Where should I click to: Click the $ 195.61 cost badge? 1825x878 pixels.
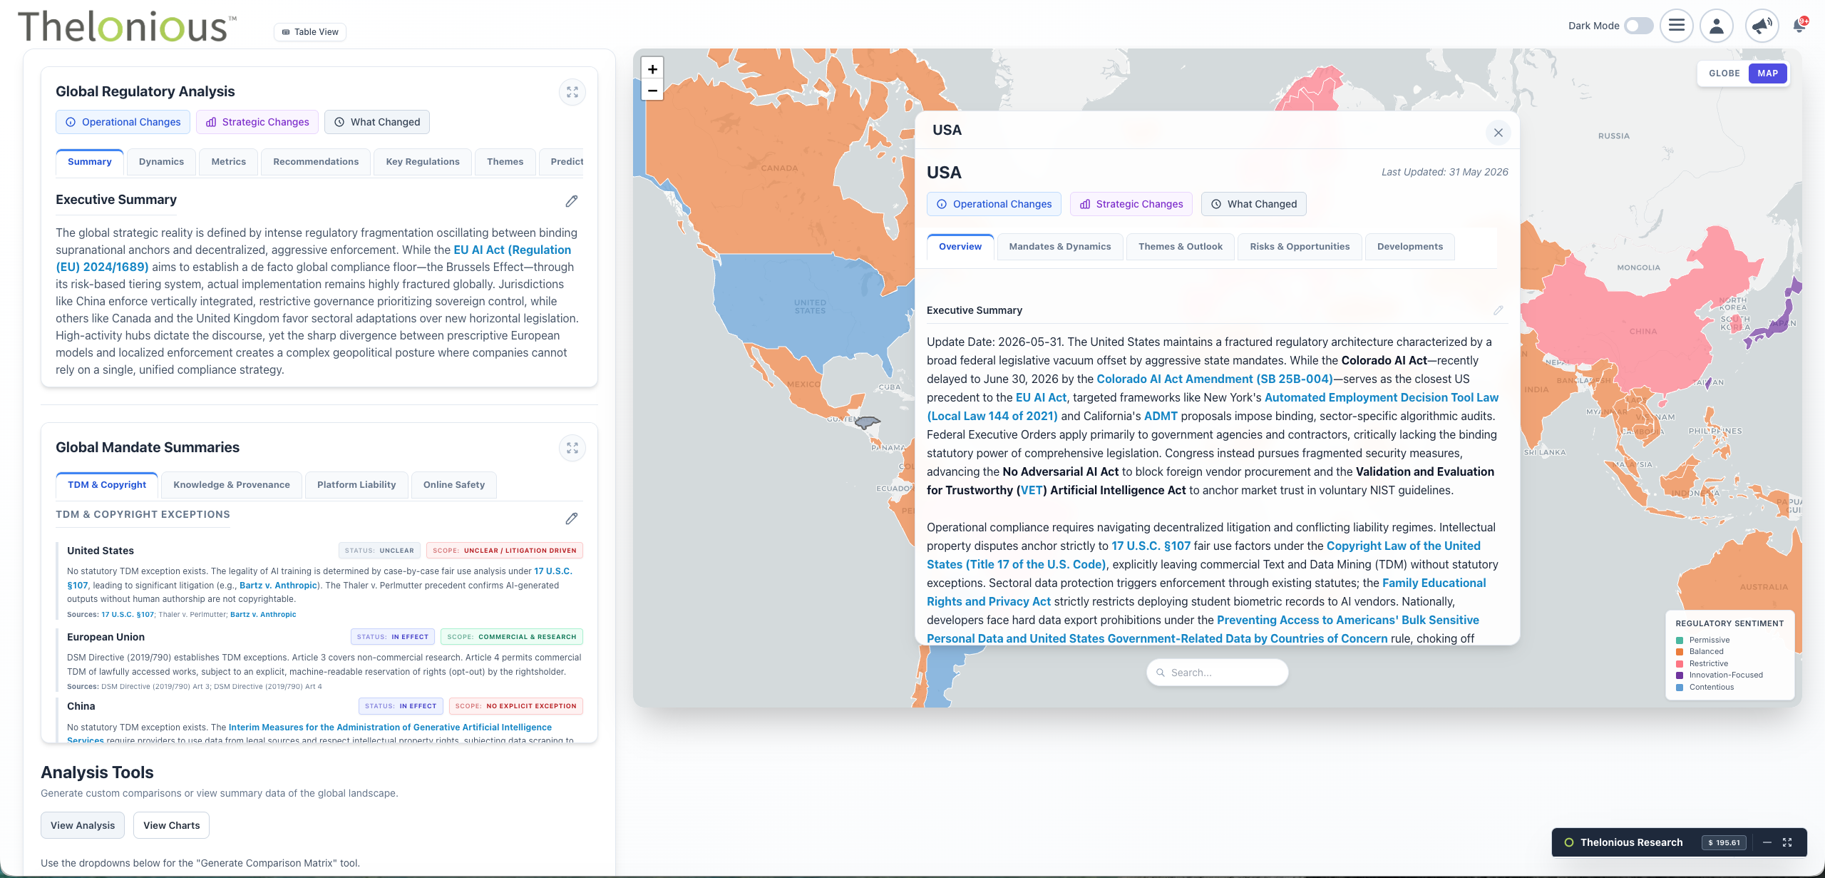pos(1724,842)
